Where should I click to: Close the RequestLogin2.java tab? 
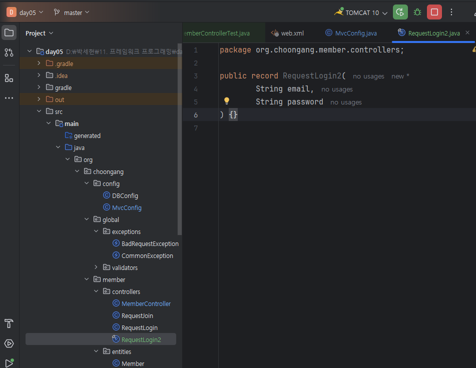[x=467, y=33]
